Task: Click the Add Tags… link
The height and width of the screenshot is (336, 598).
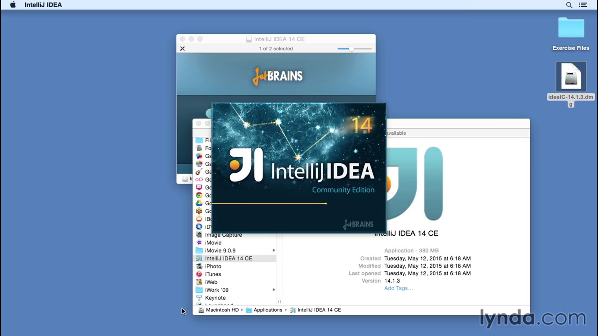Action: [x=399, y=288]
